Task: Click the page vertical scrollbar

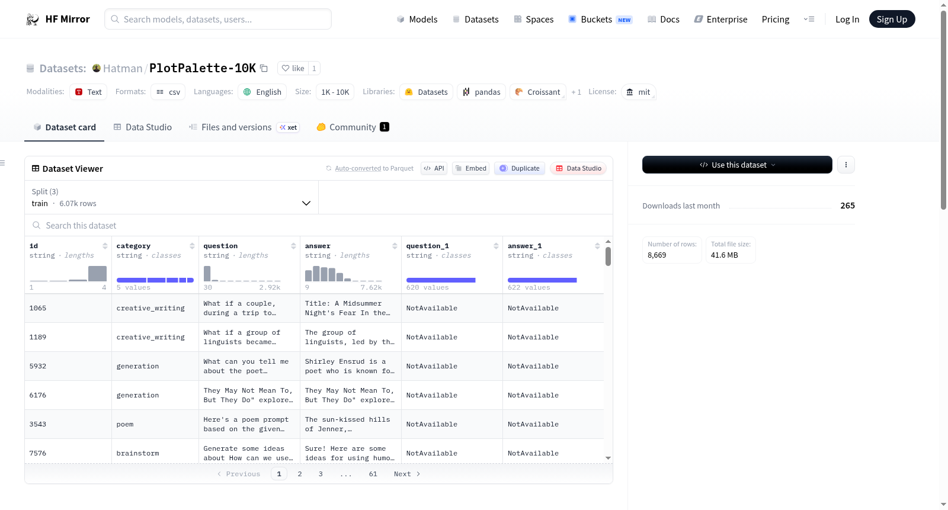Action: pos(943,110)
